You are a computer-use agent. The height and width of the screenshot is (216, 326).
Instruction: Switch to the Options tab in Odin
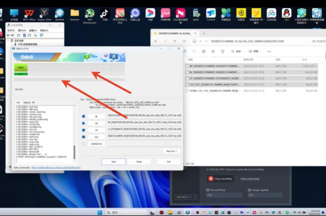(x=27, y=103)
